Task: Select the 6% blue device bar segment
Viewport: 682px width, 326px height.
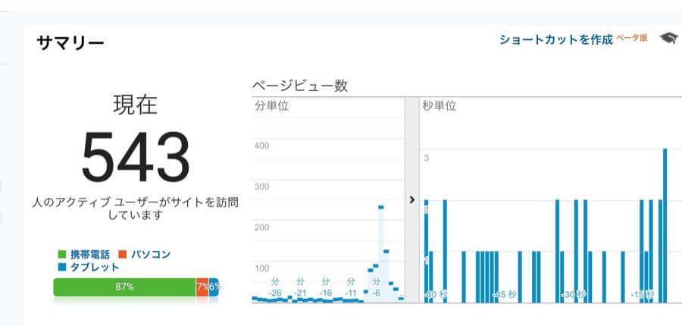Action: click(x=214, y=287)
